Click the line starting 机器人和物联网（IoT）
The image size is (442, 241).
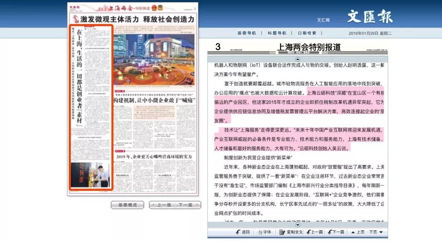click(x=299, y=65)
